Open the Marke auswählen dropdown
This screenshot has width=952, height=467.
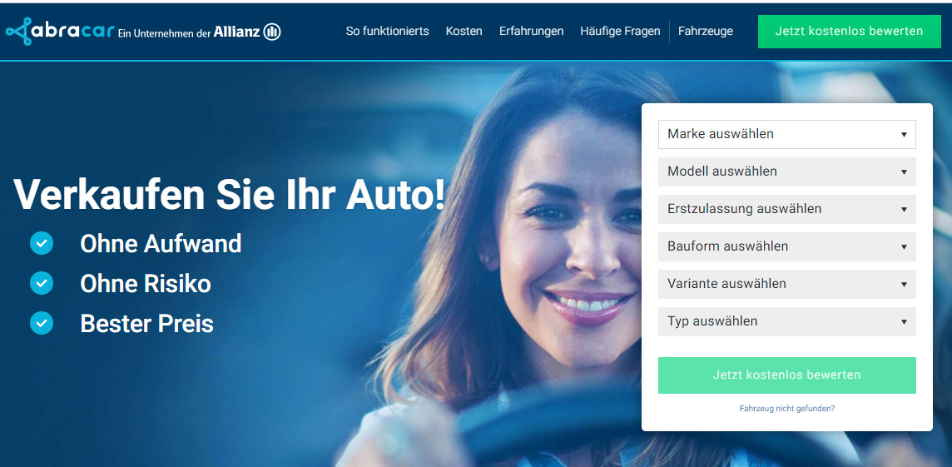pyautogui.click(x=787, y=134)
